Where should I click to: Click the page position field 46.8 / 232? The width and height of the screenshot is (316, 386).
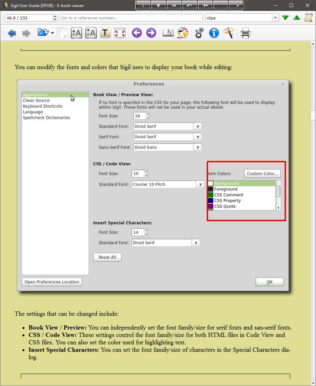coord(29,18)
